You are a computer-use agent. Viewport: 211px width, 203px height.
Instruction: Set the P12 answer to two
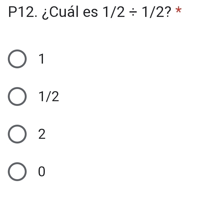tap(17, 134)
